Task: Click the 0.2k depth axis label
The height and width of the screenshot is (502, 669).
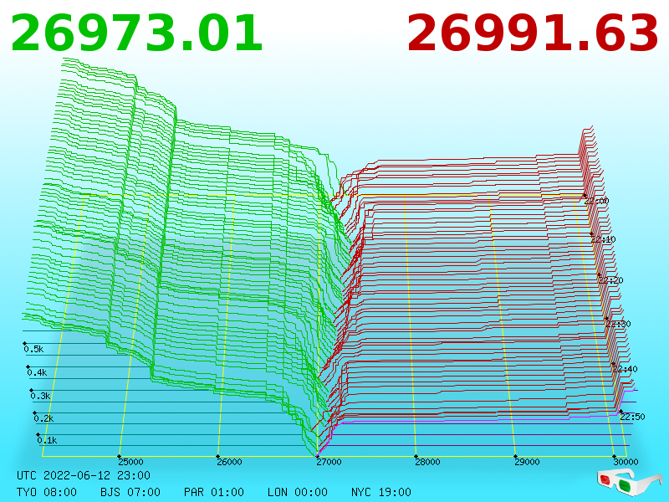Action: (44, 418)
